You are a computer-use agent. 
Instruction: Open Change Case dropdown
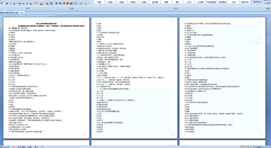click(x=31, y=4)
